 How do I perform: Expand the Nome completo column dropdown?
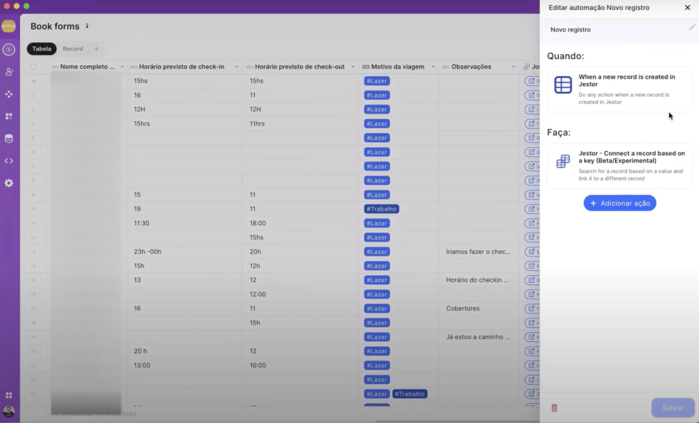point(122,67)
